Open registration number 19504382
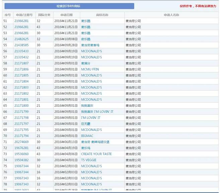Screen dimensions: 222x193 [x=21, y=160]
